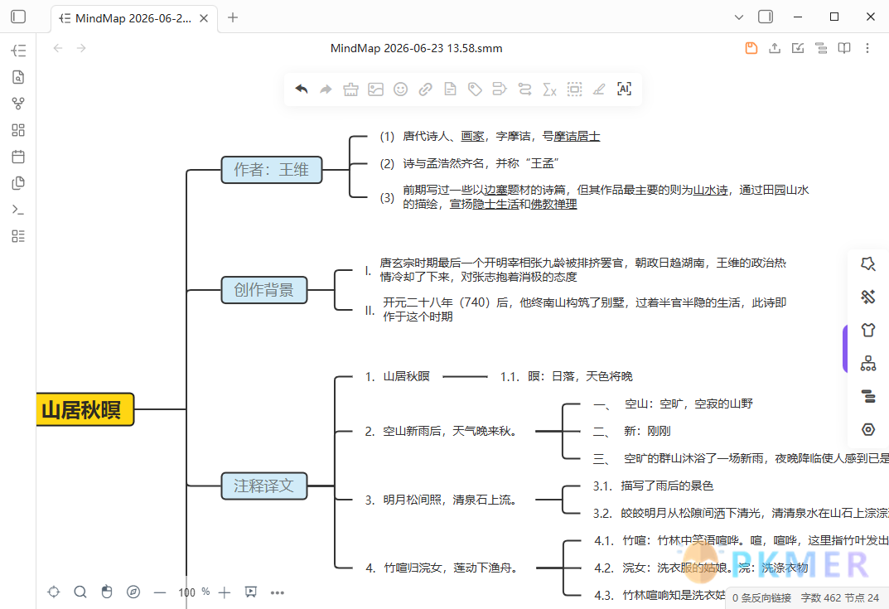Open the canvas grid icon in ribbon

coord(18,130)
